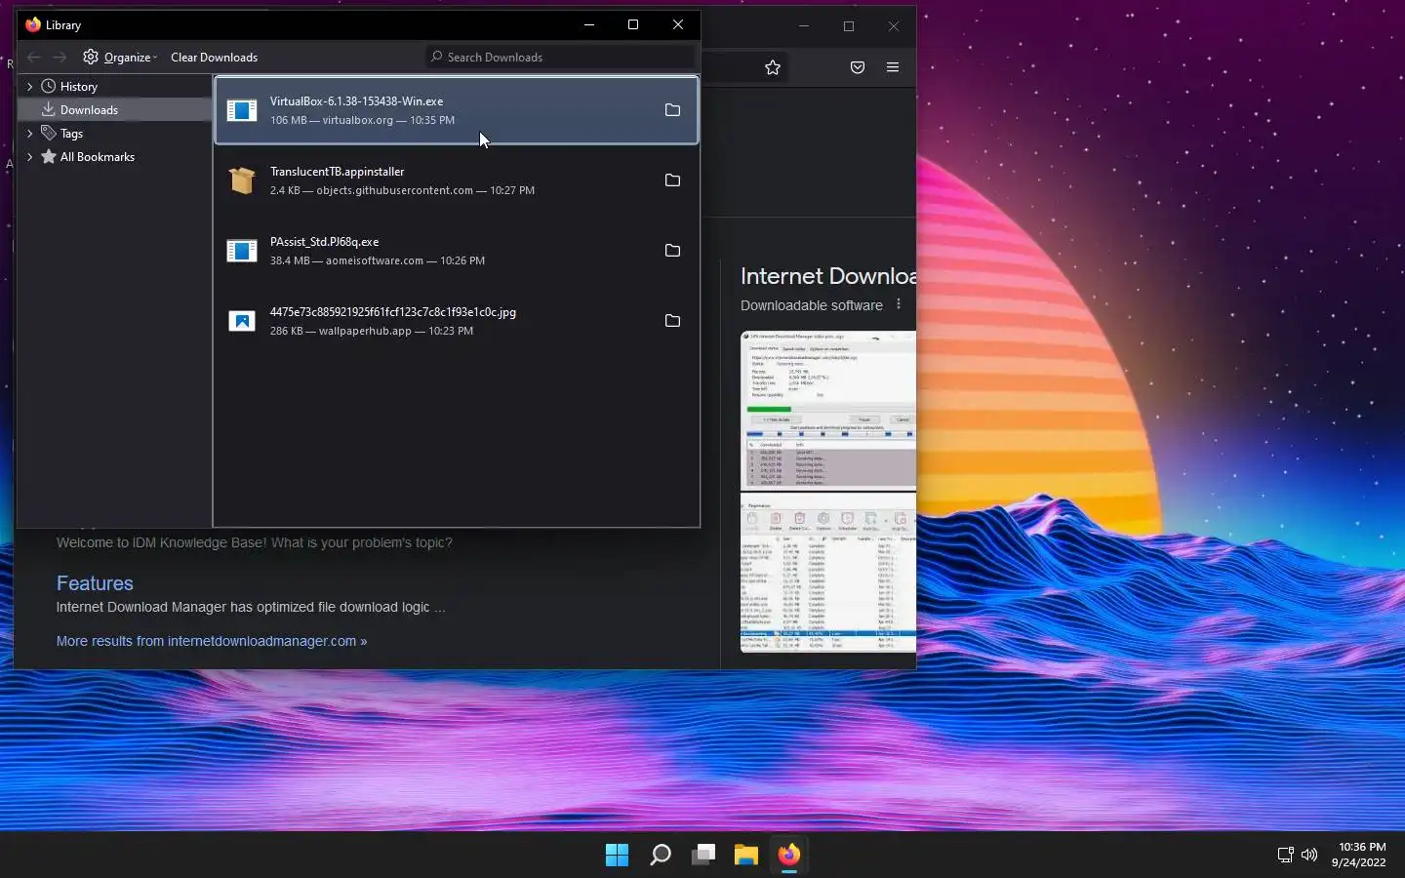Screen dimensions: 1405x878
Task: Select Tags in the Library sidebar
Action: pyautogui.click(x=116, y=133)
